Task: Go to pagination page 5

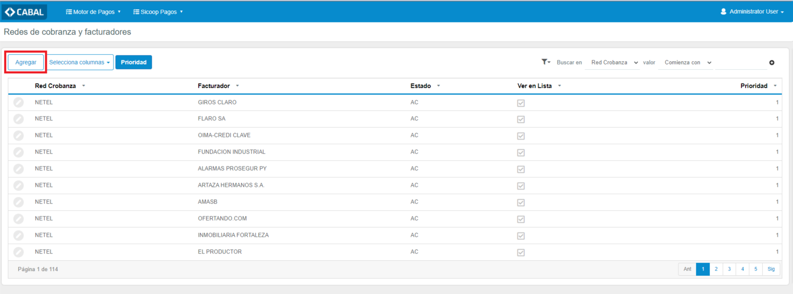Action: 756,269
